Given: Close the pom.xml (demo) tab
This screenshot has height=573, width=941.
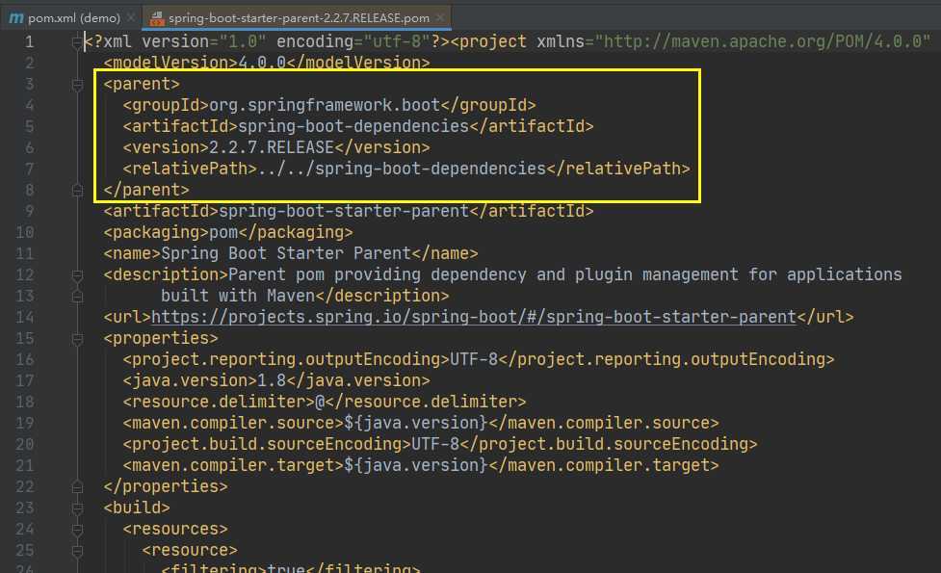Looking at the screenshot, I should [131, 18].
